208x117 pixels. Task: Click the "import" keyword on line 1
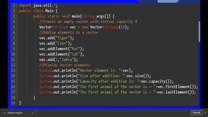point(25,6)
